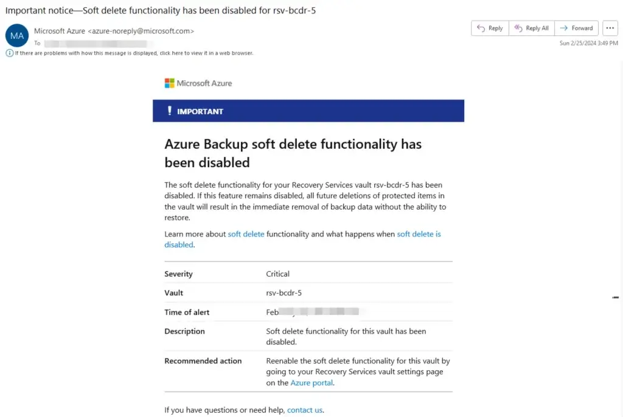This screenshot has height=417, width=623.
Task: Click the Microsoft Azure logo
Action: 198,83
